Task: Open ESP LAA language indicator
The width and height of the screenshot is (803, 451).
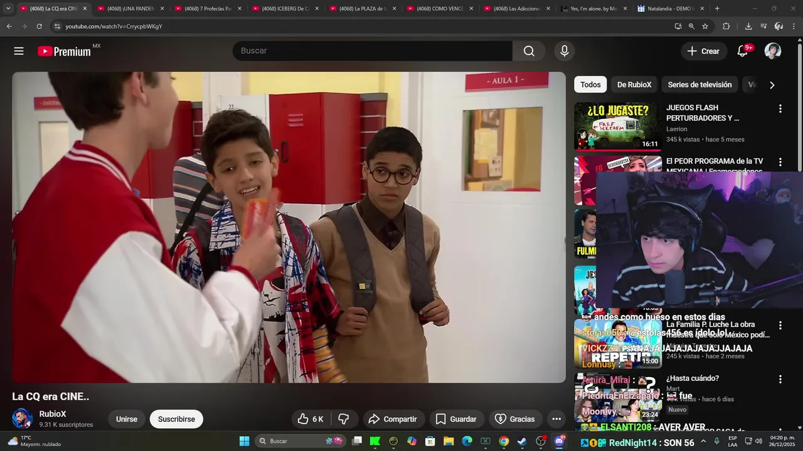Action: (733, 441)
